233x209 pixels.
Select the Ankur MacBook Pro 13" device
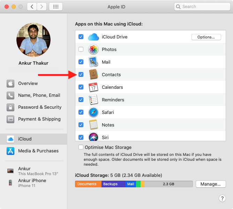point(33,171)
